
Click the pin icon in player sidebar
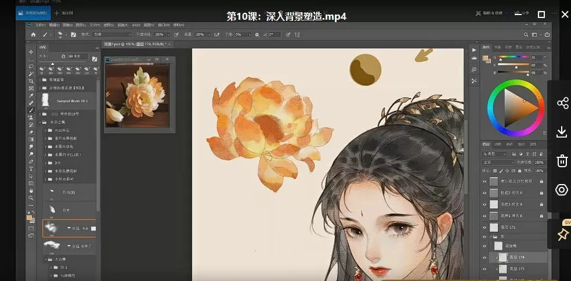click(x=563, y=233)
